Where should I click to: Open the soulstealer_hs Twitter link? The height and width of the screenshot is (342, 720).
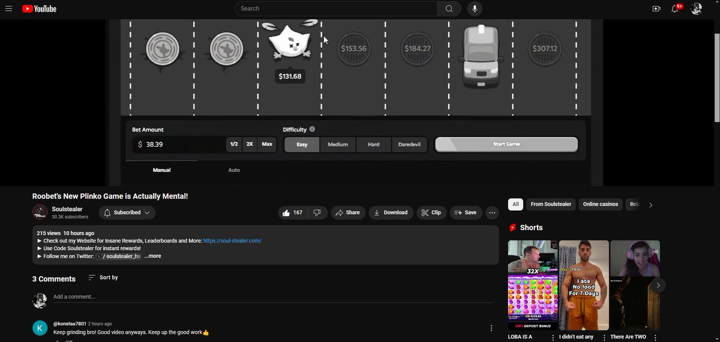click(118, 256)
